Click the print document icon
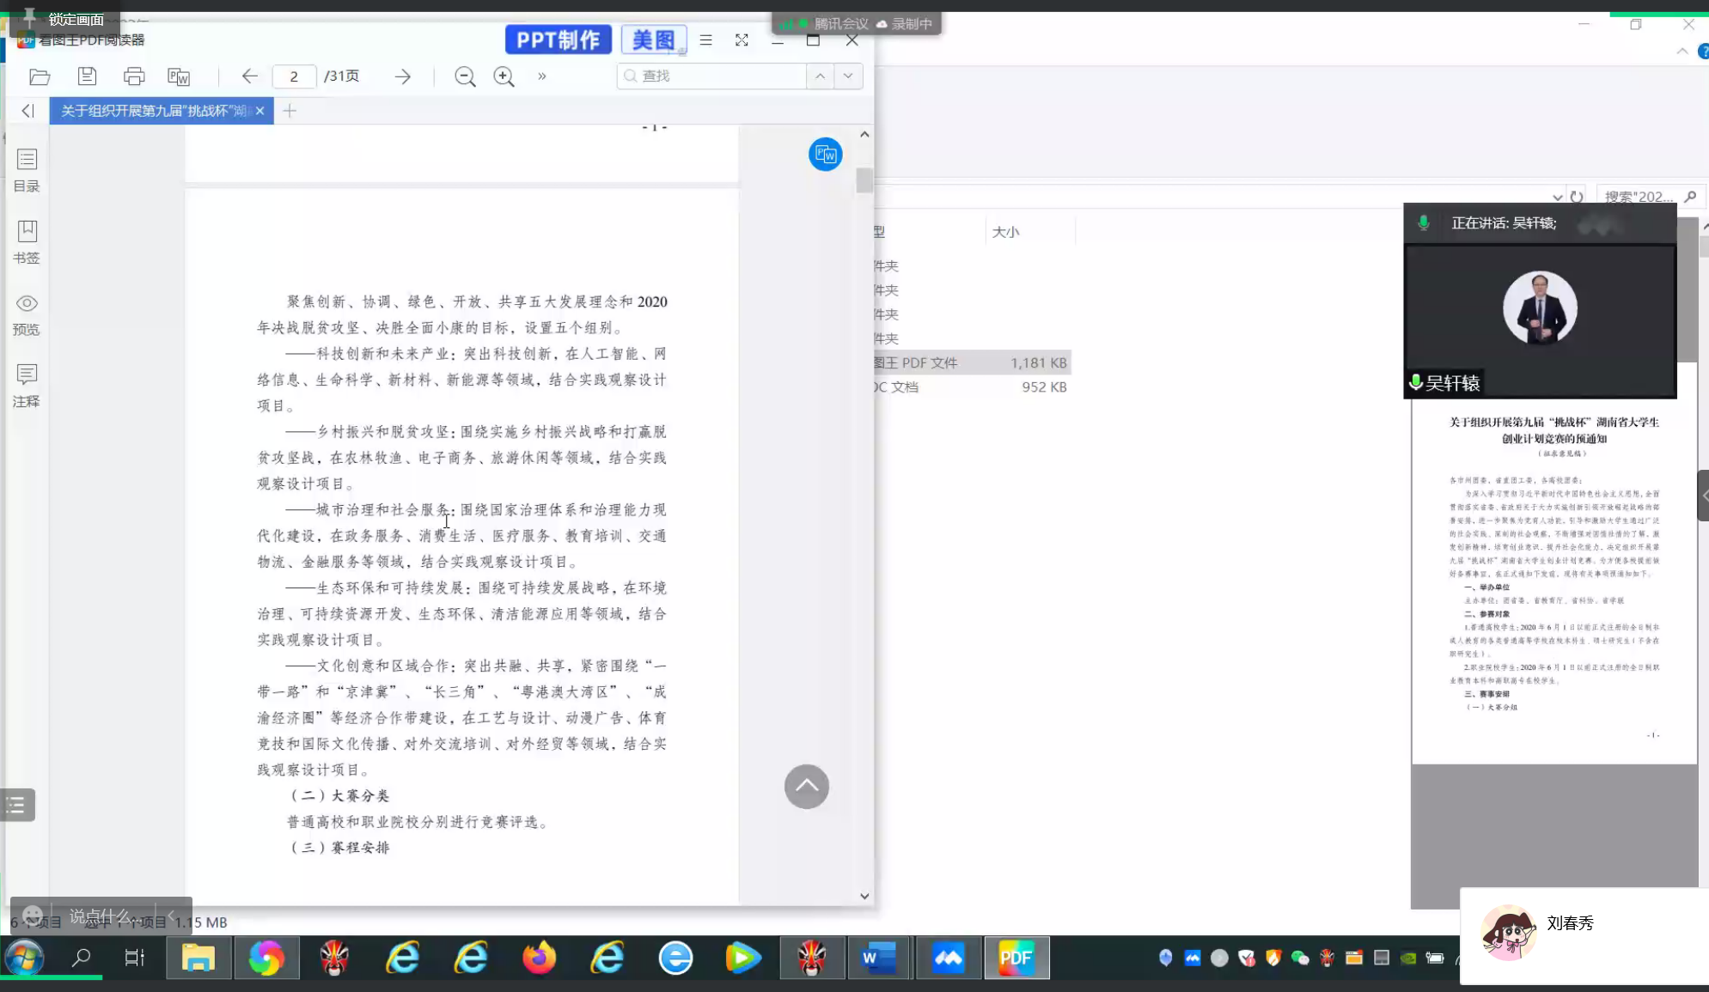 click(x=134, y=76)
